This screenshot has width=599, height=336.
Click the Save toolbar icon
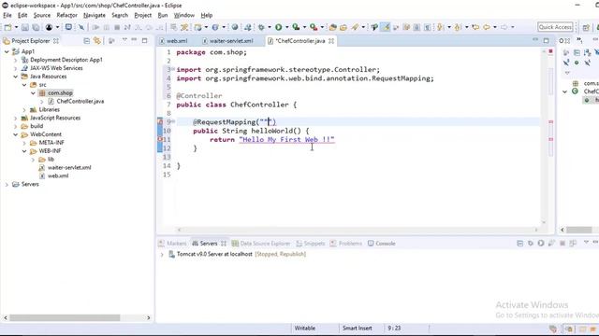tap(25, 27)
